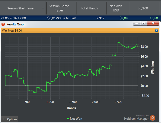Click the -$2,00 axis value label
Viewport: 161px width, 123px height.
tap(145, 96)
